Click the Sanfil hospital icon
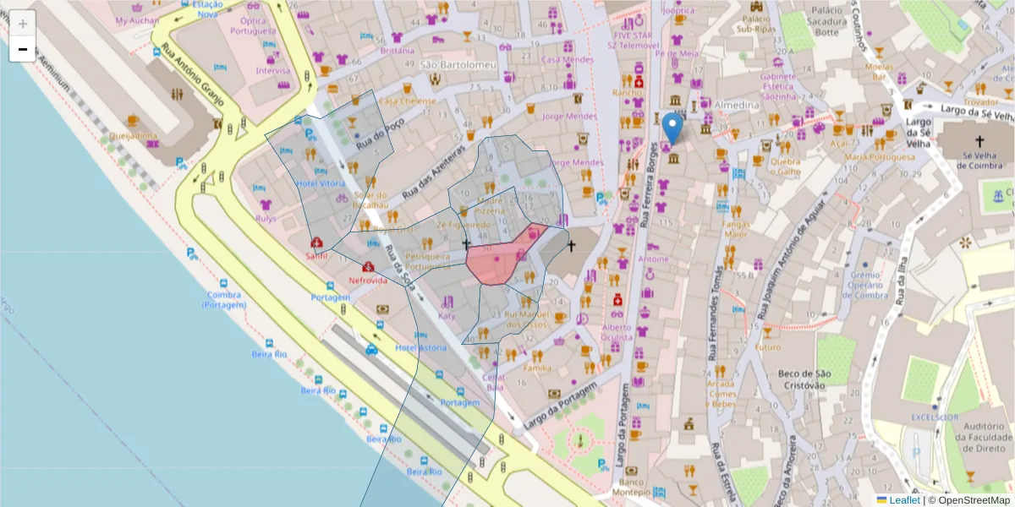 point(316,243)
